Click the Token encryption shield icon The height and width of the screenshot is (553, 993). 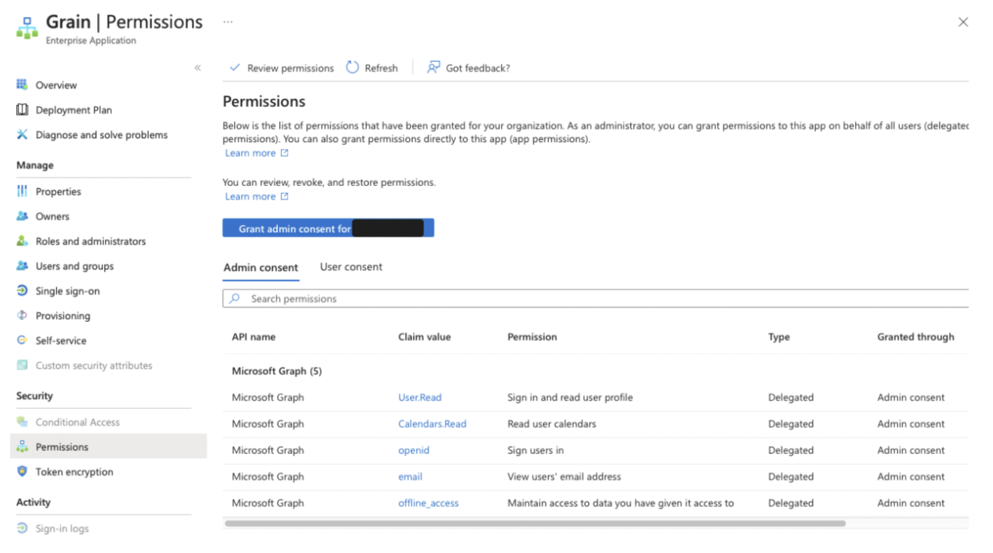[x=22, y=472]
